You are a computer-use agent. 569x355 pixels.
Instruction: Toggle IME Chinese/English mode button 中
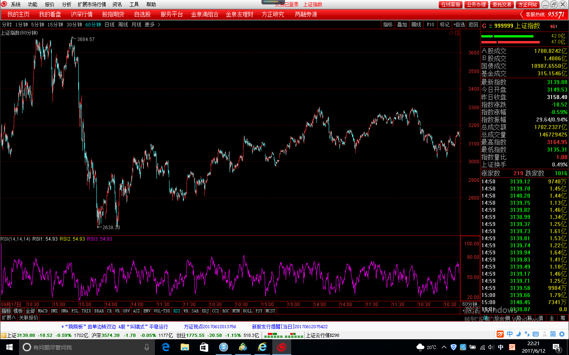510,334
